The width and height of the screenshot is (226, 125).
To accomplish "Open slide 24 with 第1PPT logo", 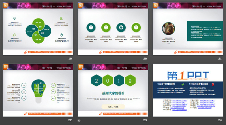I will click(188, 90).
